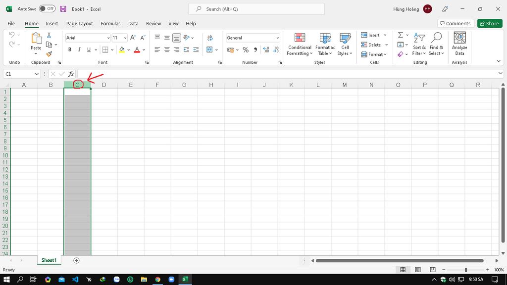Open Conditional Formatting in Styles group

[299, 45]
